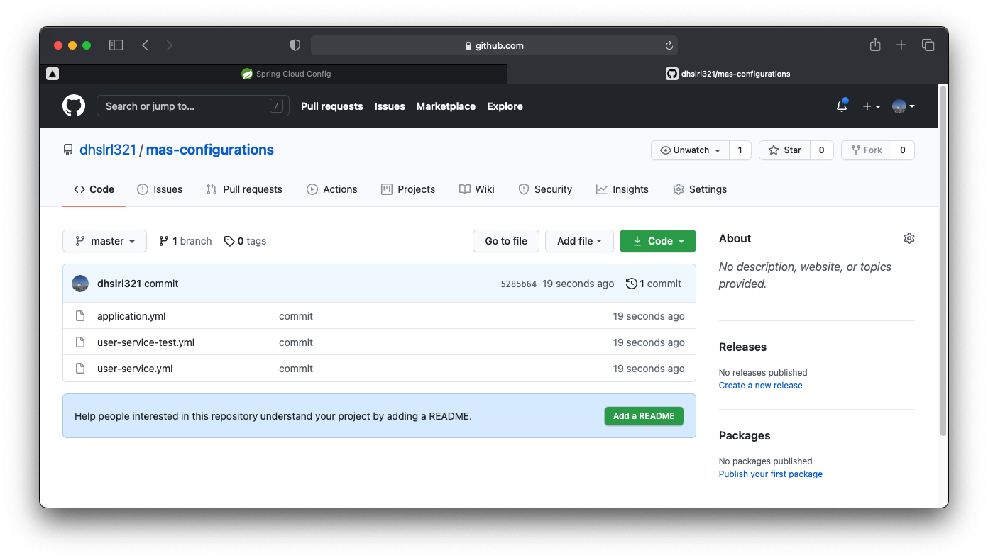Focus the github.com address bar

coord(494,45)
